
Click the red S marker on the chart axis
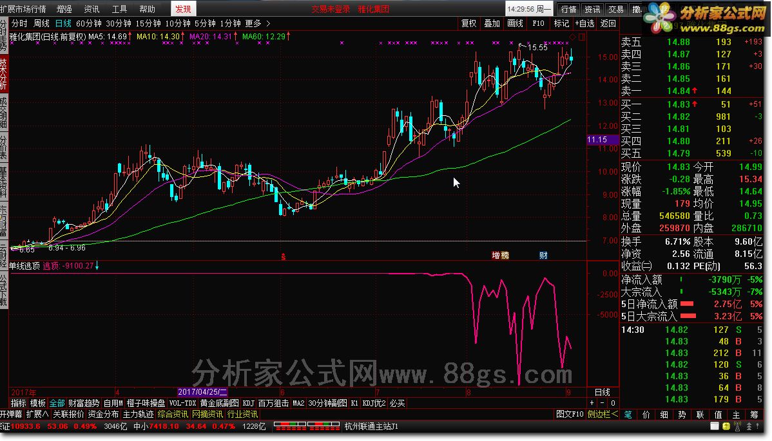[283, 257]
